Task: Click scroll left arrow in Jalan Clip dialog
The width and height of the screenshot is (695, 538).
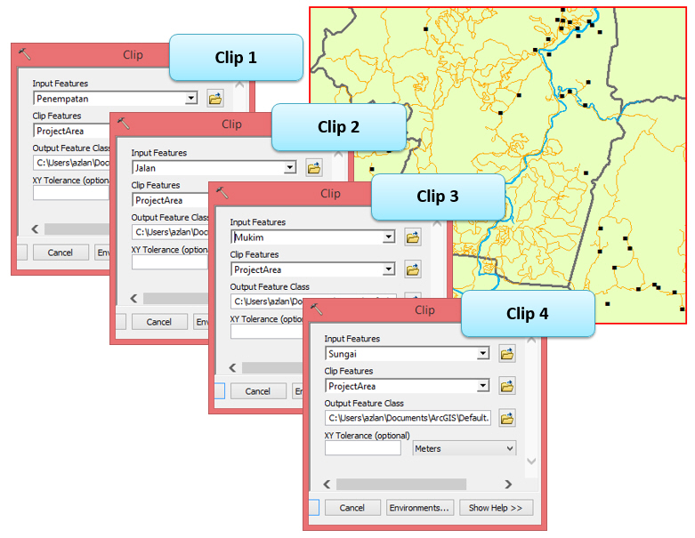Action: (x=134, y=299)
